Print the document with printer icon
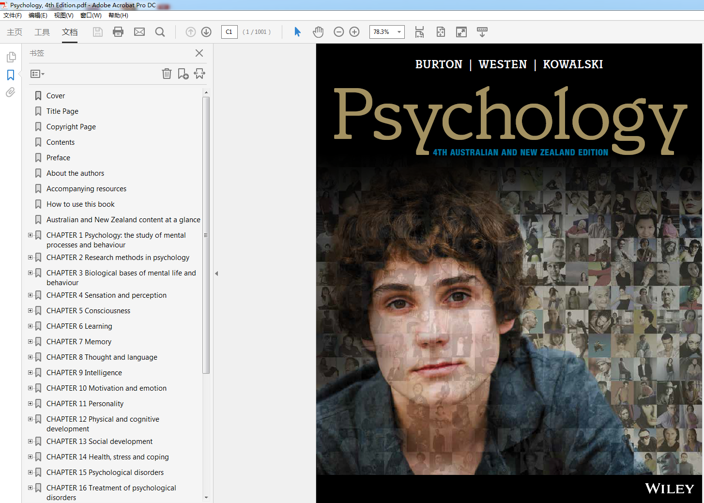The height and width of the screenshot is (503, 704). [x=118, y=32]
